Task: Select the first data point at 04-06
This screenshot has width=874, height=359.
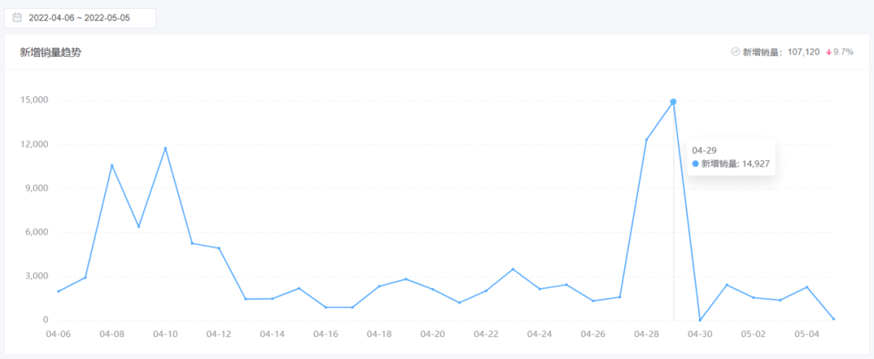Action: pos(58,291)
